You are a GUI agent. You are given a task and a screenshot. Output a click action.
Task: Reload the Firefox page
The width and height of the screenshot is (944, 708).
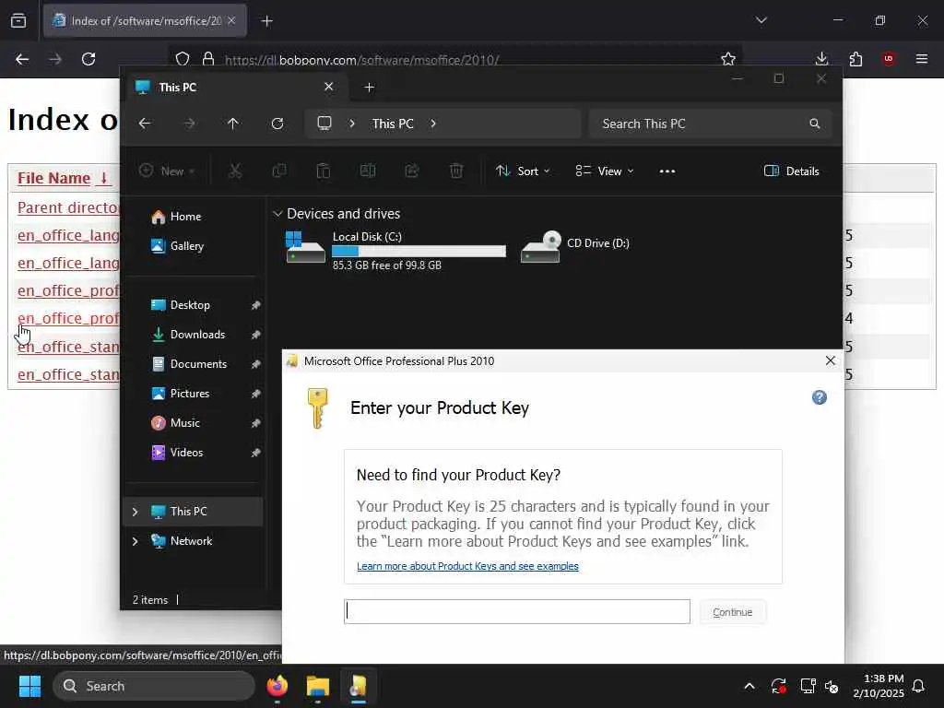(88, 59)
